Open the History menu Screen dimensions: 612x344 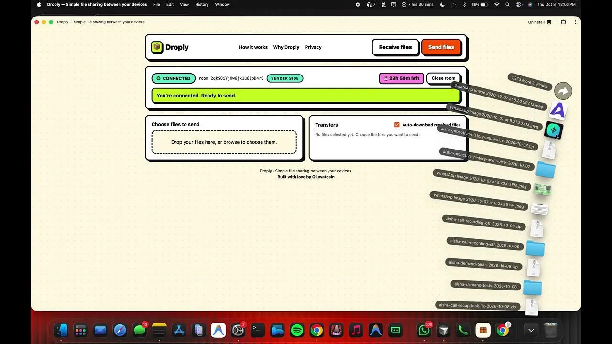(x=202, y=4)
